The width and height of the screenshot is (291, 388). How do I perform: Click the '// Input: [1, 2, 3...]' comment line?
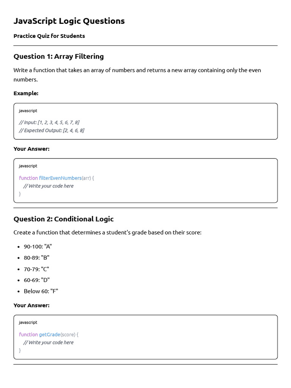pyautogui.click(x=49, y=122)
